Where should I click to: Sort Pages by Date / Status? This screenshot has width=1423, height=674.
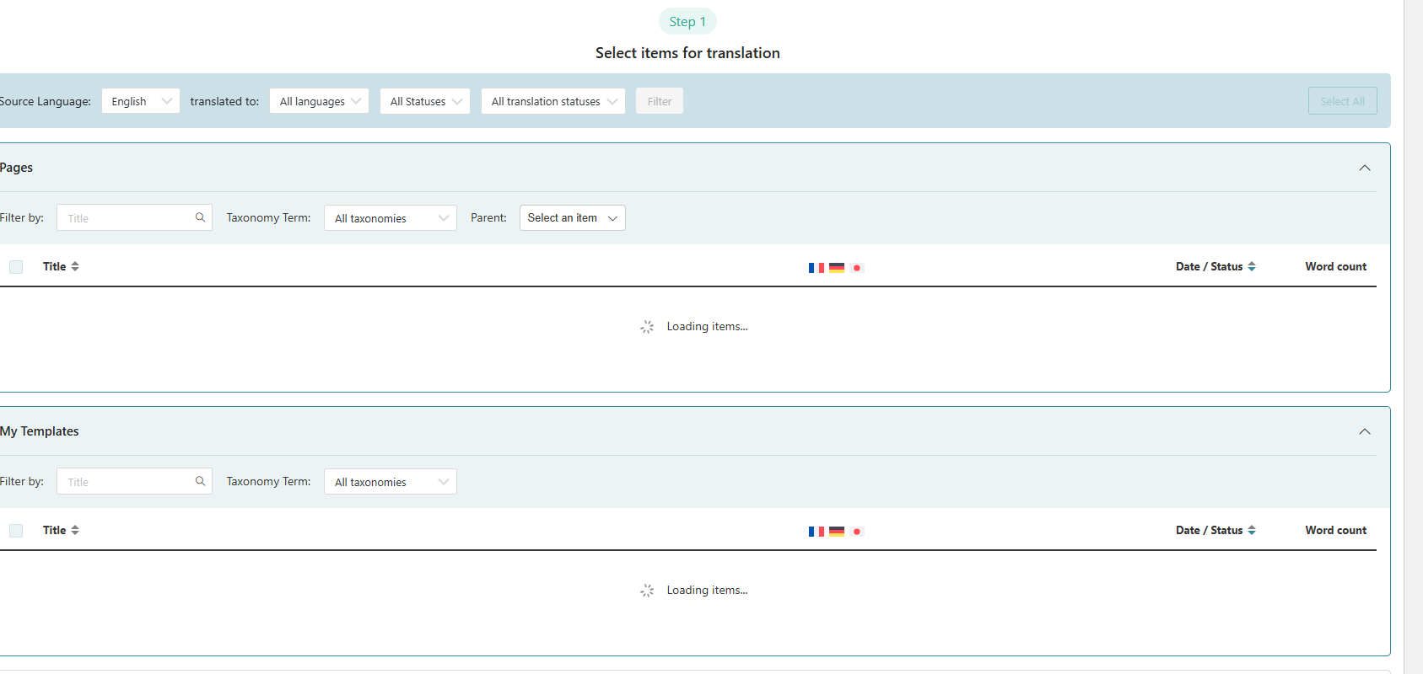pos(1215,266)
